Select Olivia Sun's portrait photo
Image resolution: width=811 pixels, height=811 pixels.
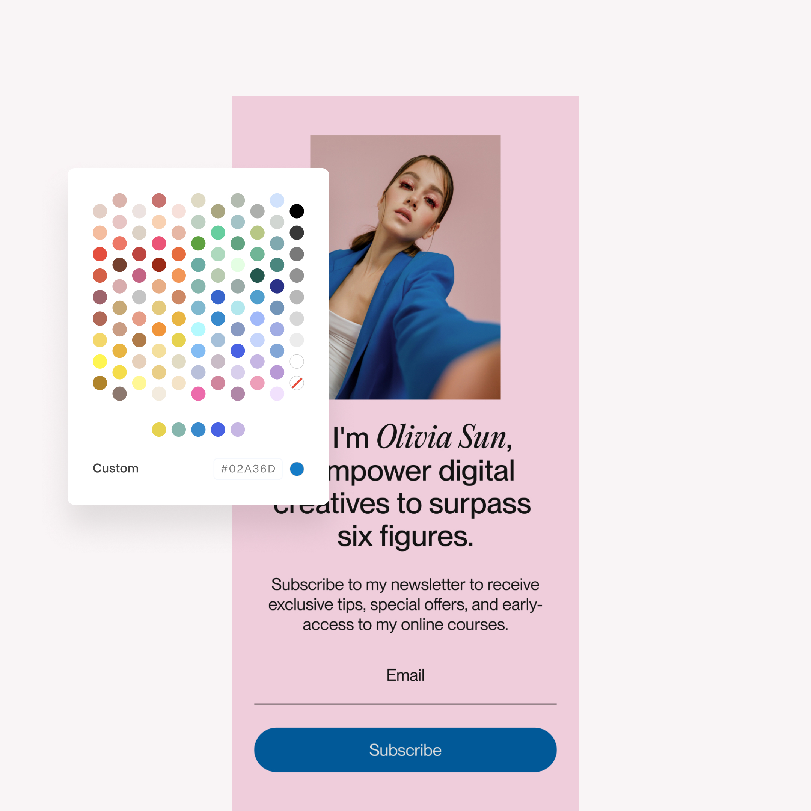point(405,267)
